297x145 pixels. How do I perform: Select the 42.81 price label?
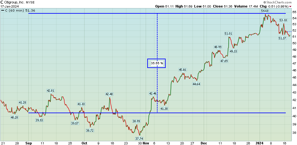(51, 91)
